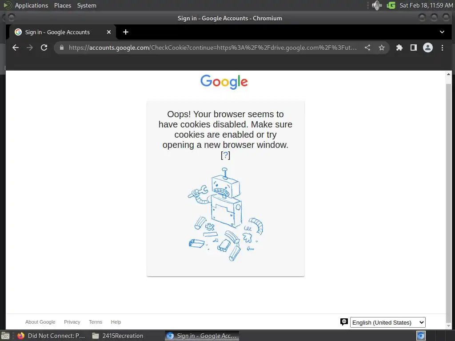This screenshot has width=455, height=341.
Task: Open a new tab with the plus button
Action: [x=126, y=32]
